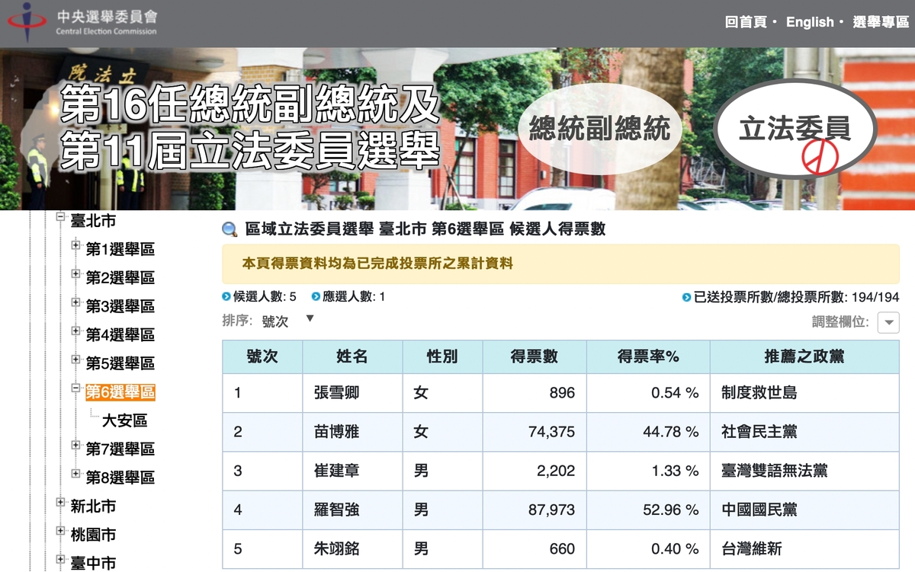Select 第1選舉區 label in the tree
Image resolution: width=915 pixels, height=572 pixels.
[x=120, y=250]
